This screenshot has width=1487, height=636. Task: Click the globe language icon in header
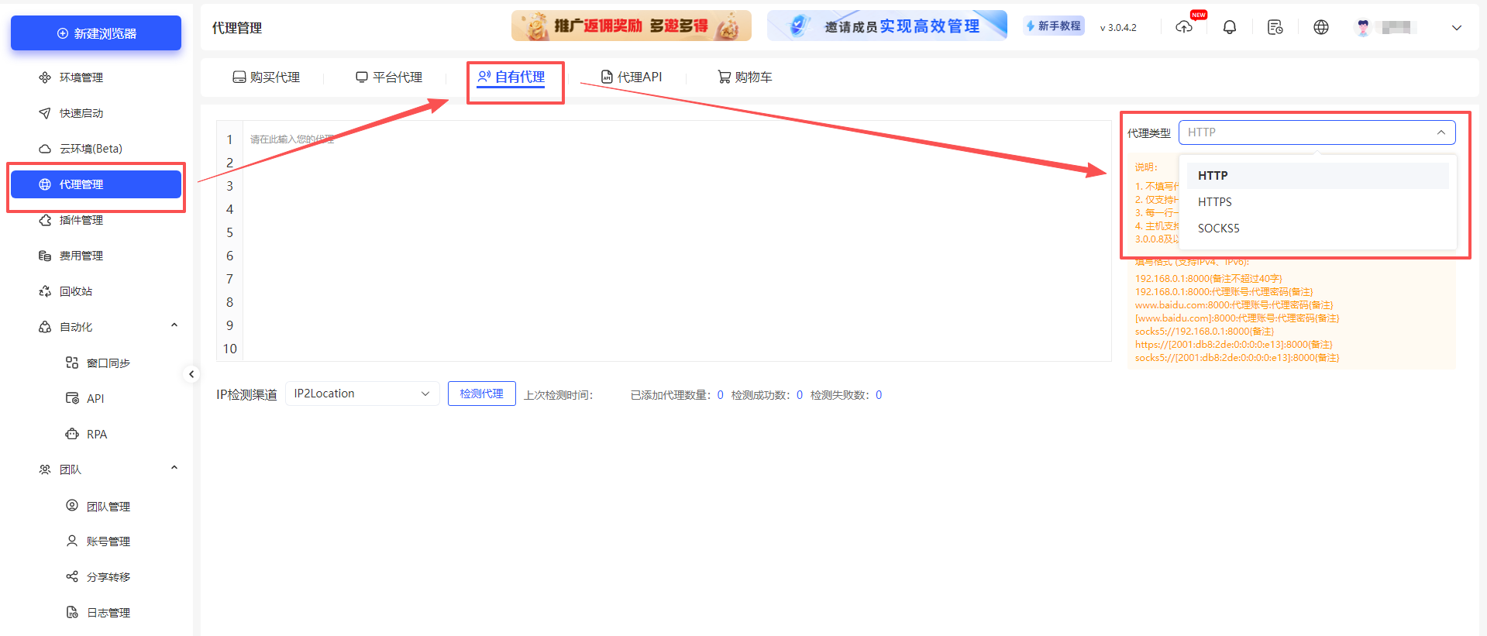(x=1321, y=27)
